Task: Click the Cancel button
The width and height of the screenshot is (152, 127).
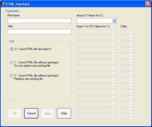Action: tap(31, 113)
